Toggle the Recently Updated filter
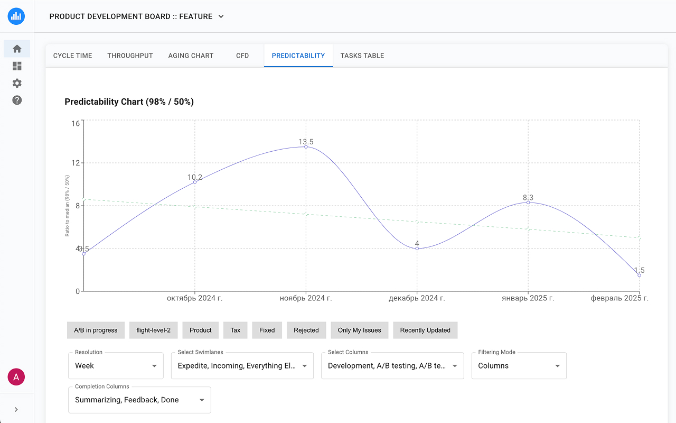The height and width of the screenshot is (423, 676). (425, 330)
